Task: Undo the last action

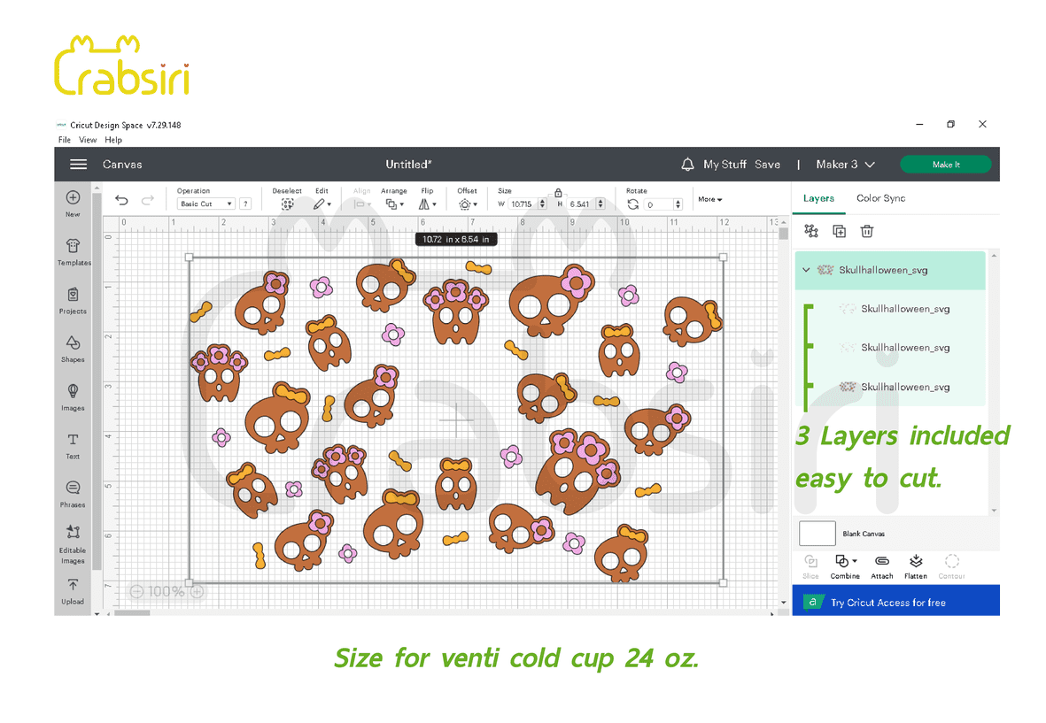Action: (x=122, y=201)
